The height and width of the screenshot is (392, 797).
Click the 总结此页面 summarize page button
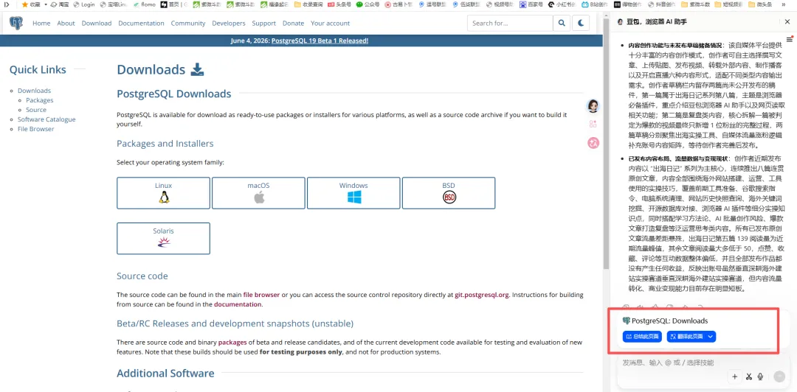(x=642, y=336)
